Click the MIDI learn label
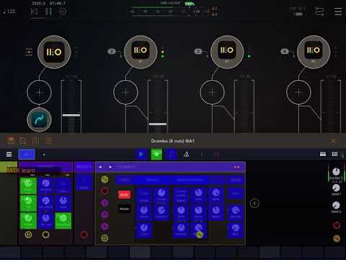This screenshot has width=346, height=260. click(x=21, y=170)
